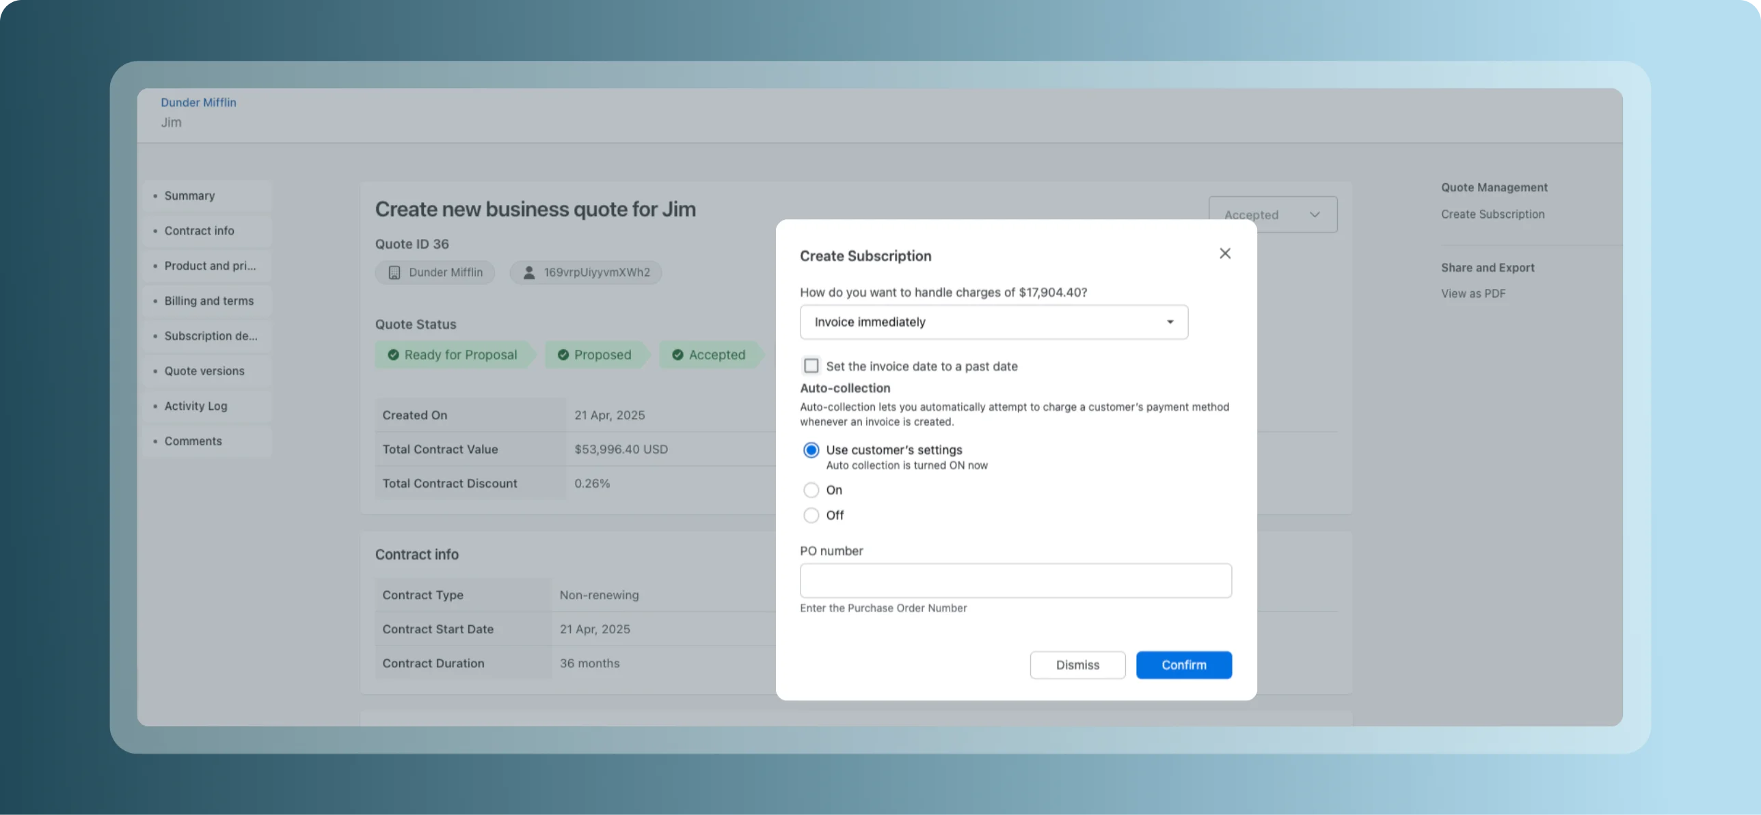This screenshot has width=1761, height=815.
Task: Click the chevron on Accepted status dropdown
Action: [x=1314, y=215]
